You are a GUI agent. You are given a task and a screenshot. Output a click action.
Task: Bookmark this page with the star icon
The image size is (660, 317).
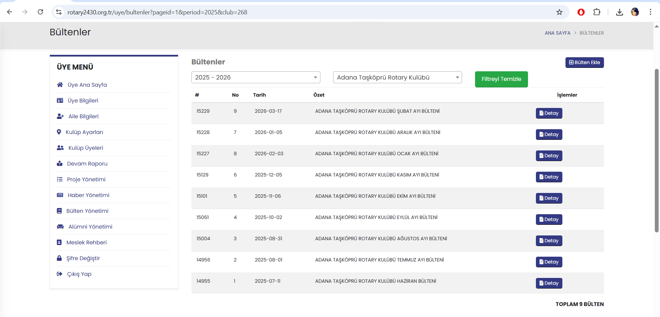click(x=559, y=12)
